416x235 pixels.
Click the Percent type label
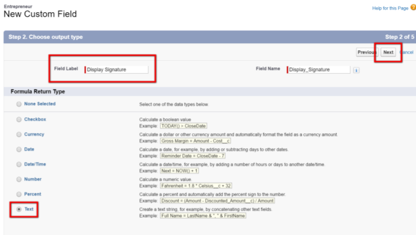click(33, 194)
